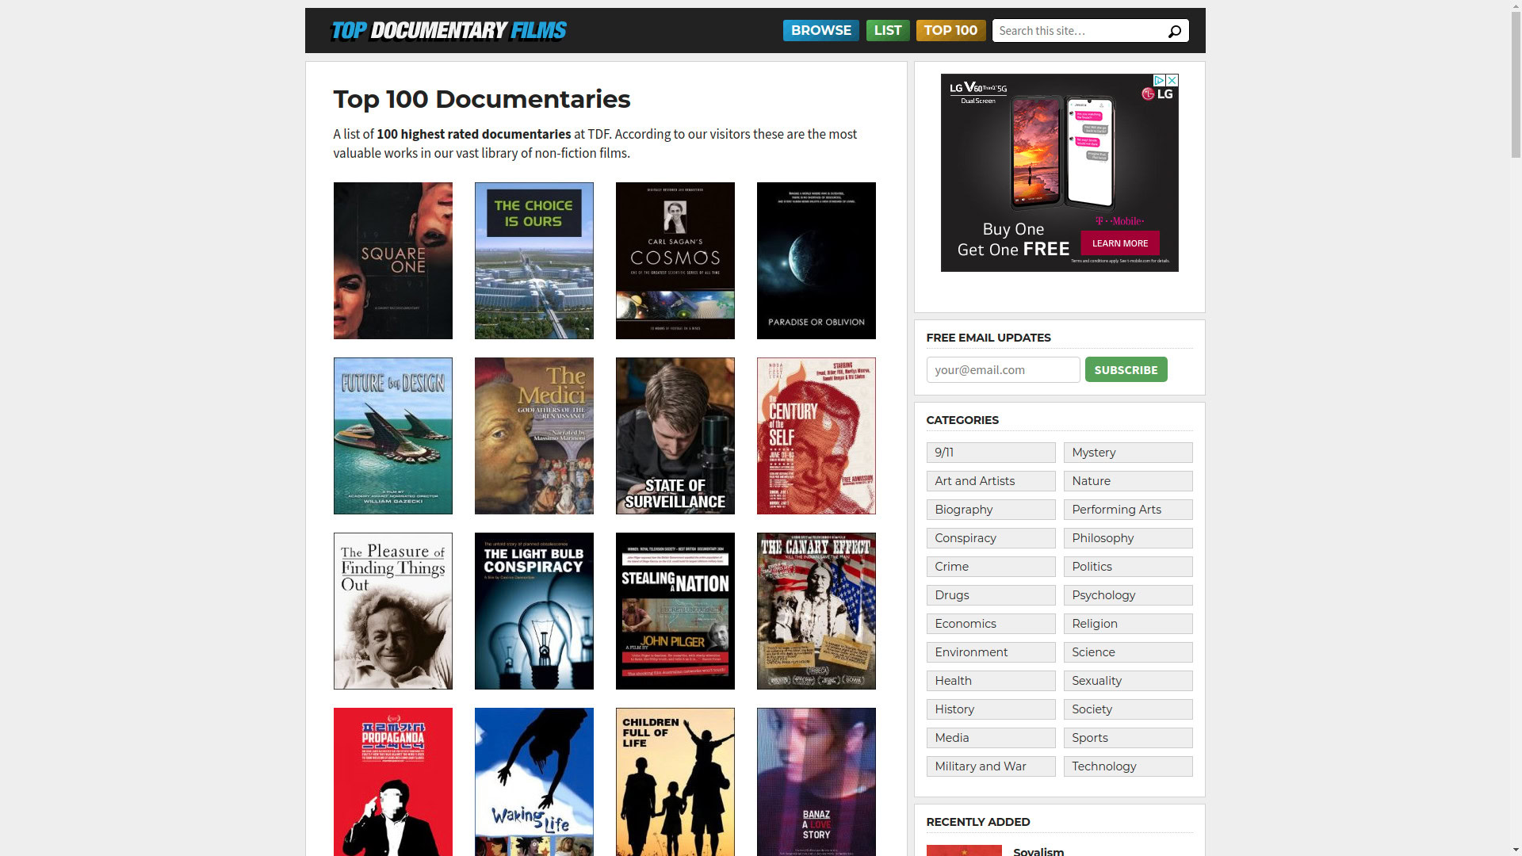Click LEARN MORE in the ad

1119,243
